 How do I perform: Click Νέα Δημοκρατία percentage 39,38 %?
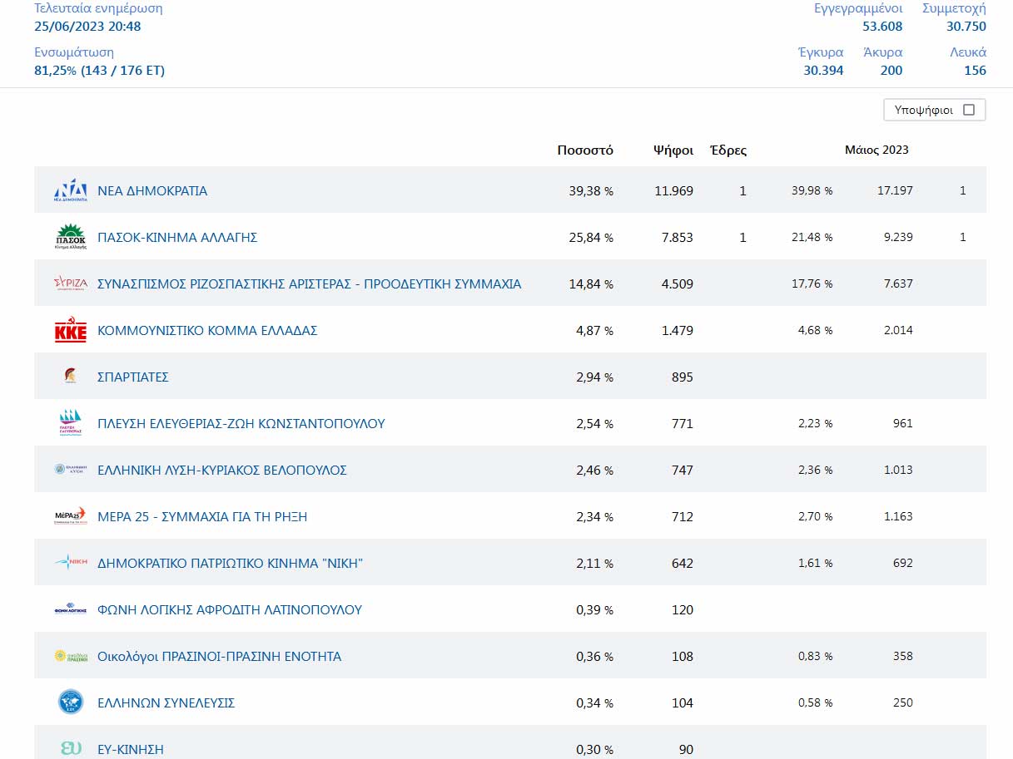[x=591, y=190]
